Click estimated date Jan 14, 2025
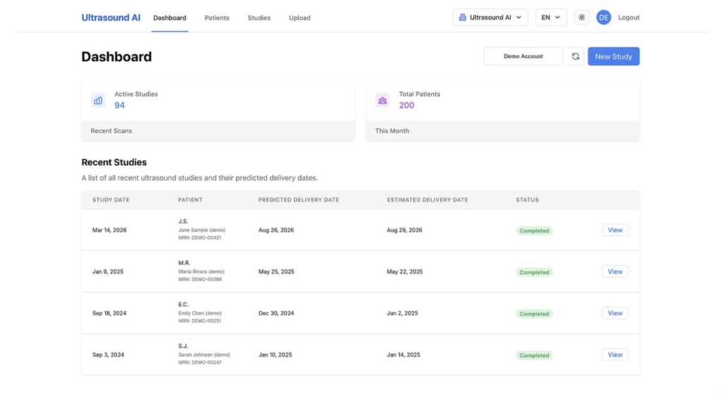This screenshot has width=722, height=393. (x=403, y=355)
